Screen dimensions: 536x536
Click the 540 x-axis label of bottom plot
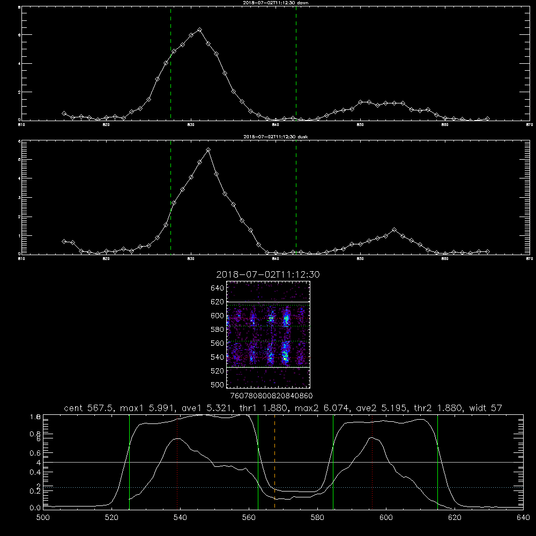click(180, 518)
